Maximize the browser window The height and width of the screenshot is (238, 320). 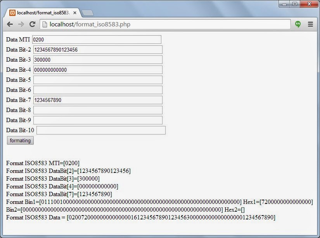tap(295, 4)
